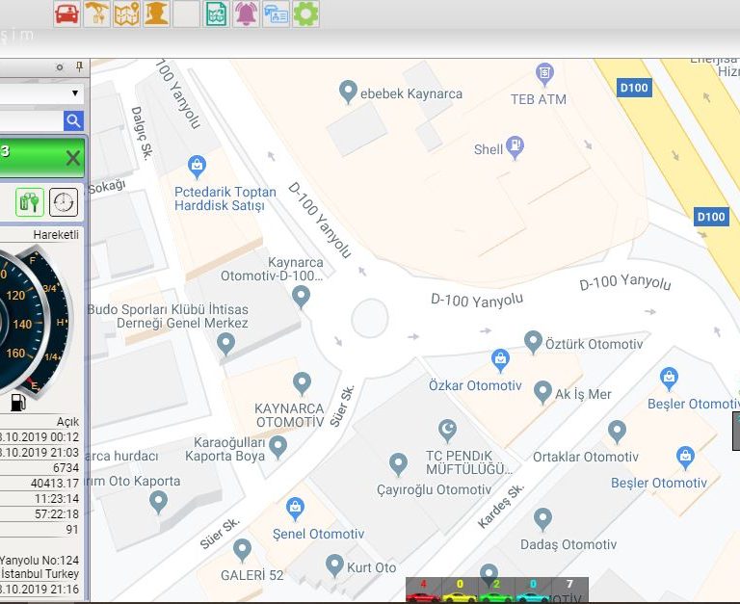Screen dimensions: 740x604
Task: Focus the search input field
Action: pos(31,121)
